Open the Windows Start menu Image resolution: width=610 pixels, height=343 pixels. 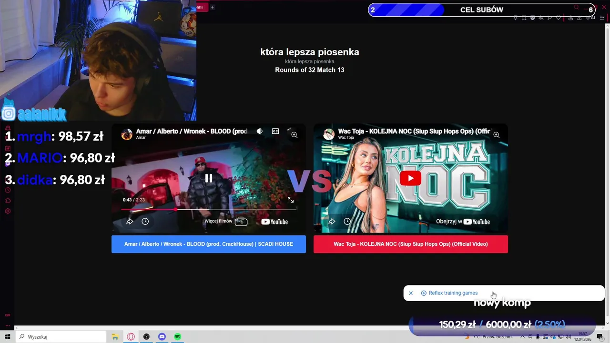coord(8,337)
